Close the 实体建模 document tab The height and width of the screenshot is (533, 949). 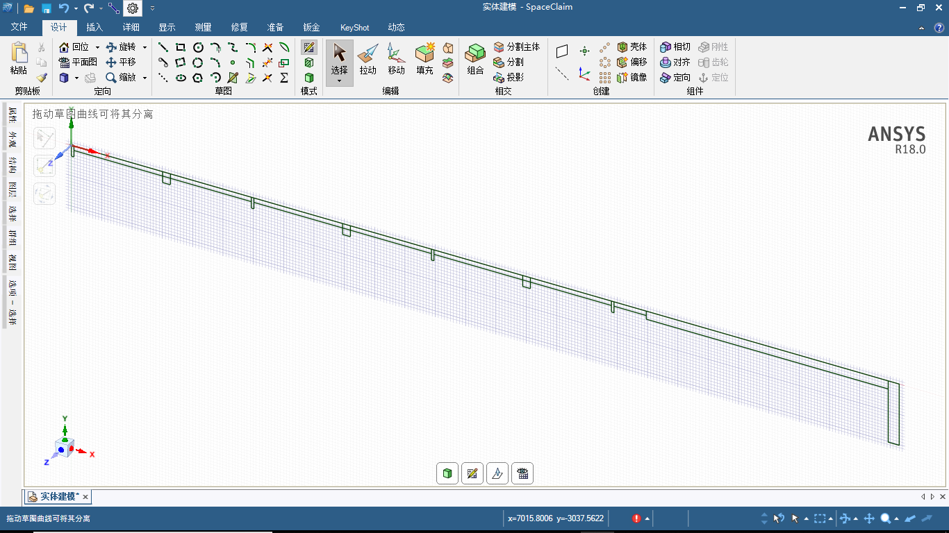pyautogui.click(x=85, y=497)
